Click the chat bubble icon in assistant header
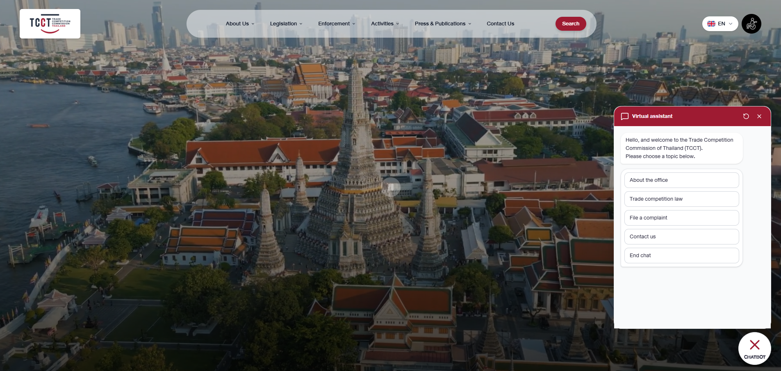781x371 pixels. (x=625, y=116)
